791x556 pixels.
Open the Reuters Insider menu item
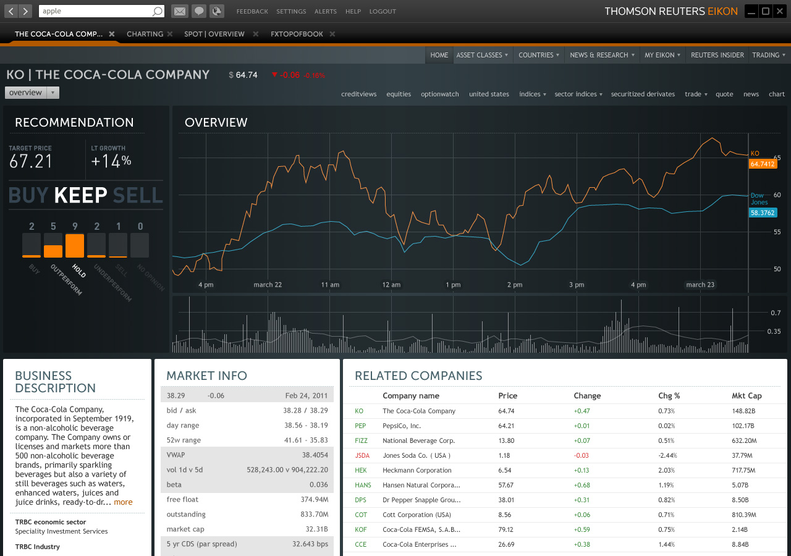pos(717,55)
